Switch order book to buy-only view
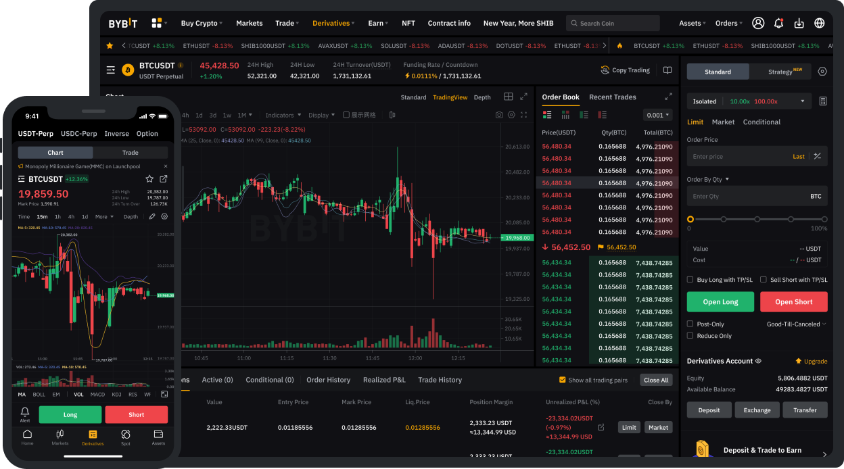This screenshot has width=844, height=469. [584, 114]
